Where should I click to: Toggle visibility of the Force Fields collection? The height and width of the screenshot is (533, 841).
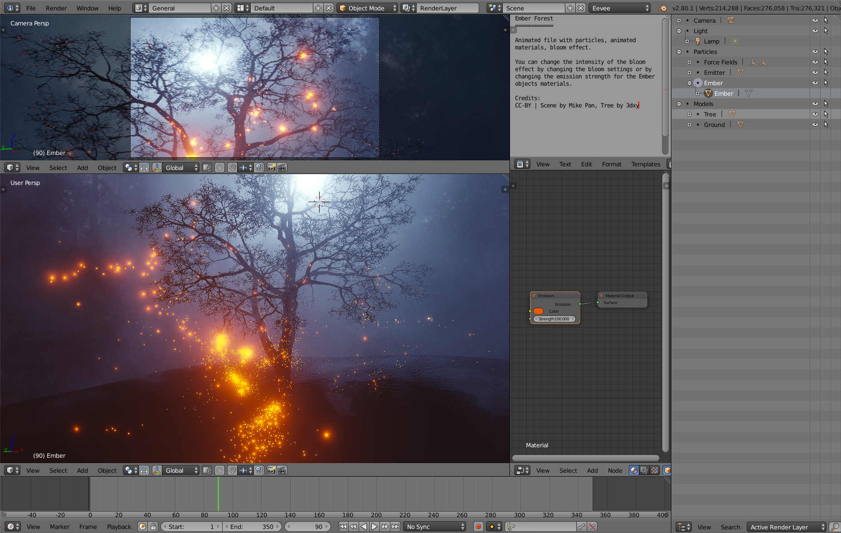tap(815, 62)
